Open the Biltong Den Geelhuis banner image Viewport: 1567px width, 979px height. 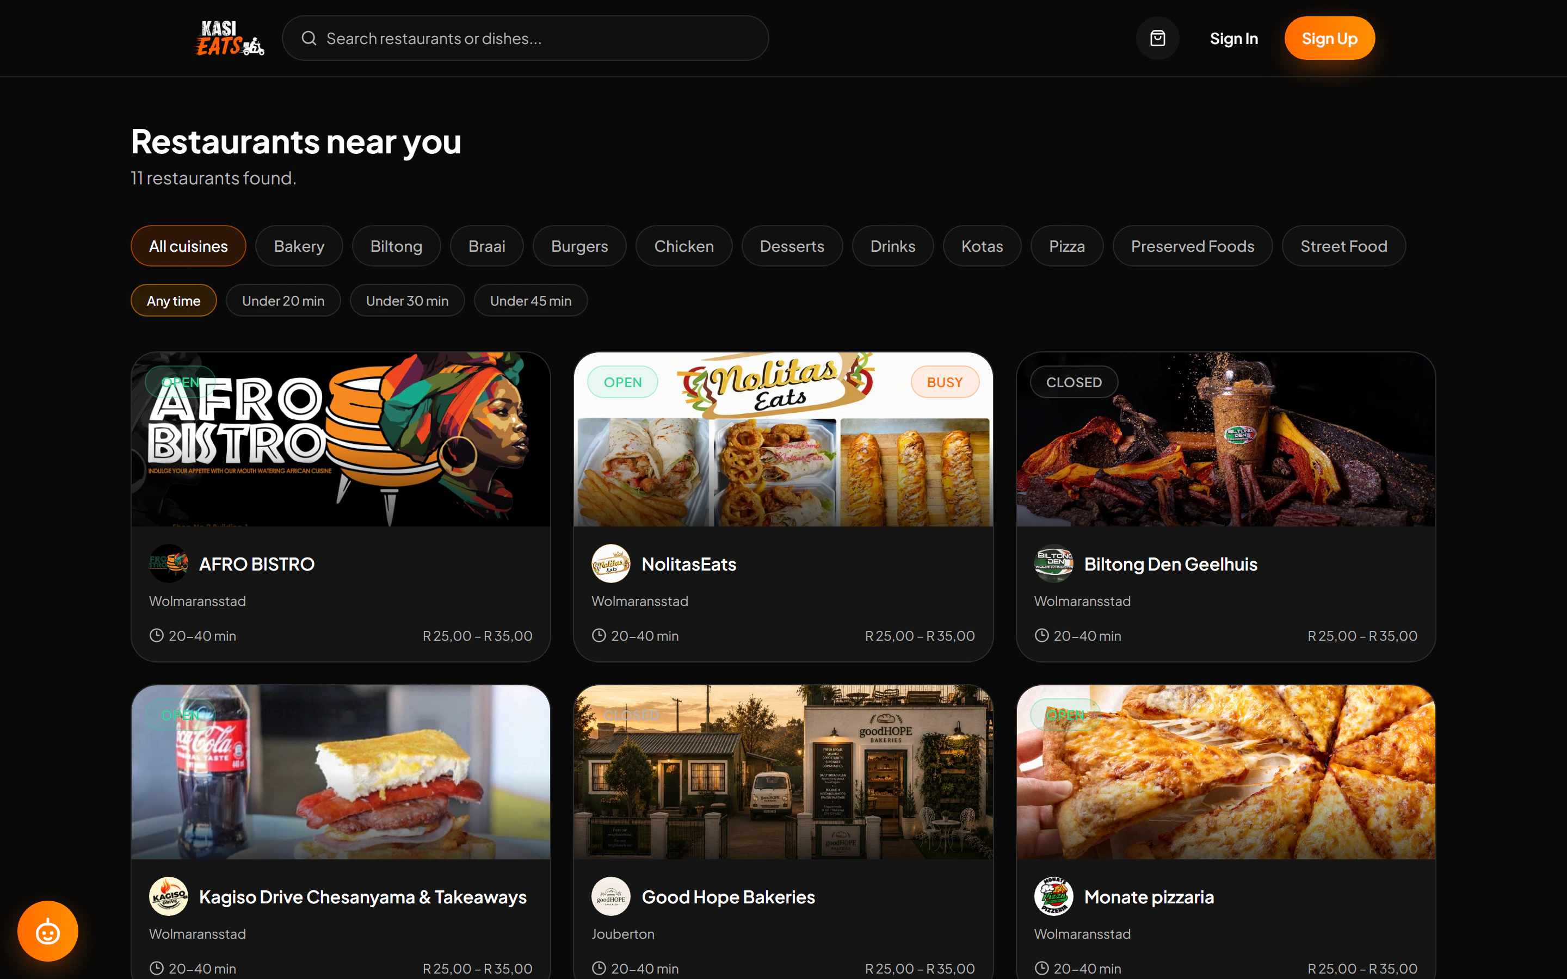click(x=1226, y=439)
